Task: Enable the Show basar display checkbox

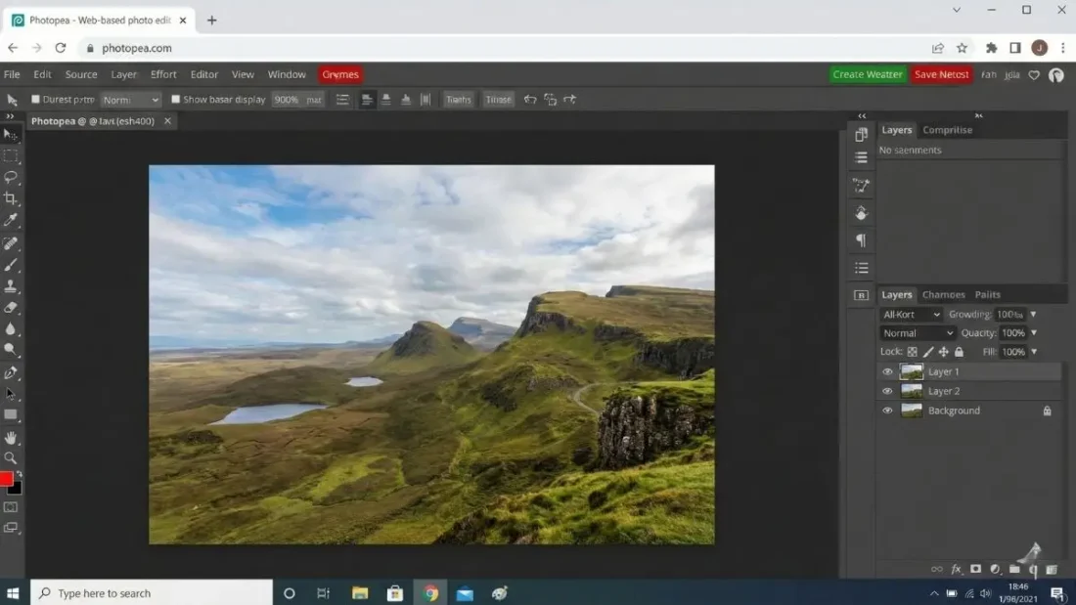Action: point(176,99)
